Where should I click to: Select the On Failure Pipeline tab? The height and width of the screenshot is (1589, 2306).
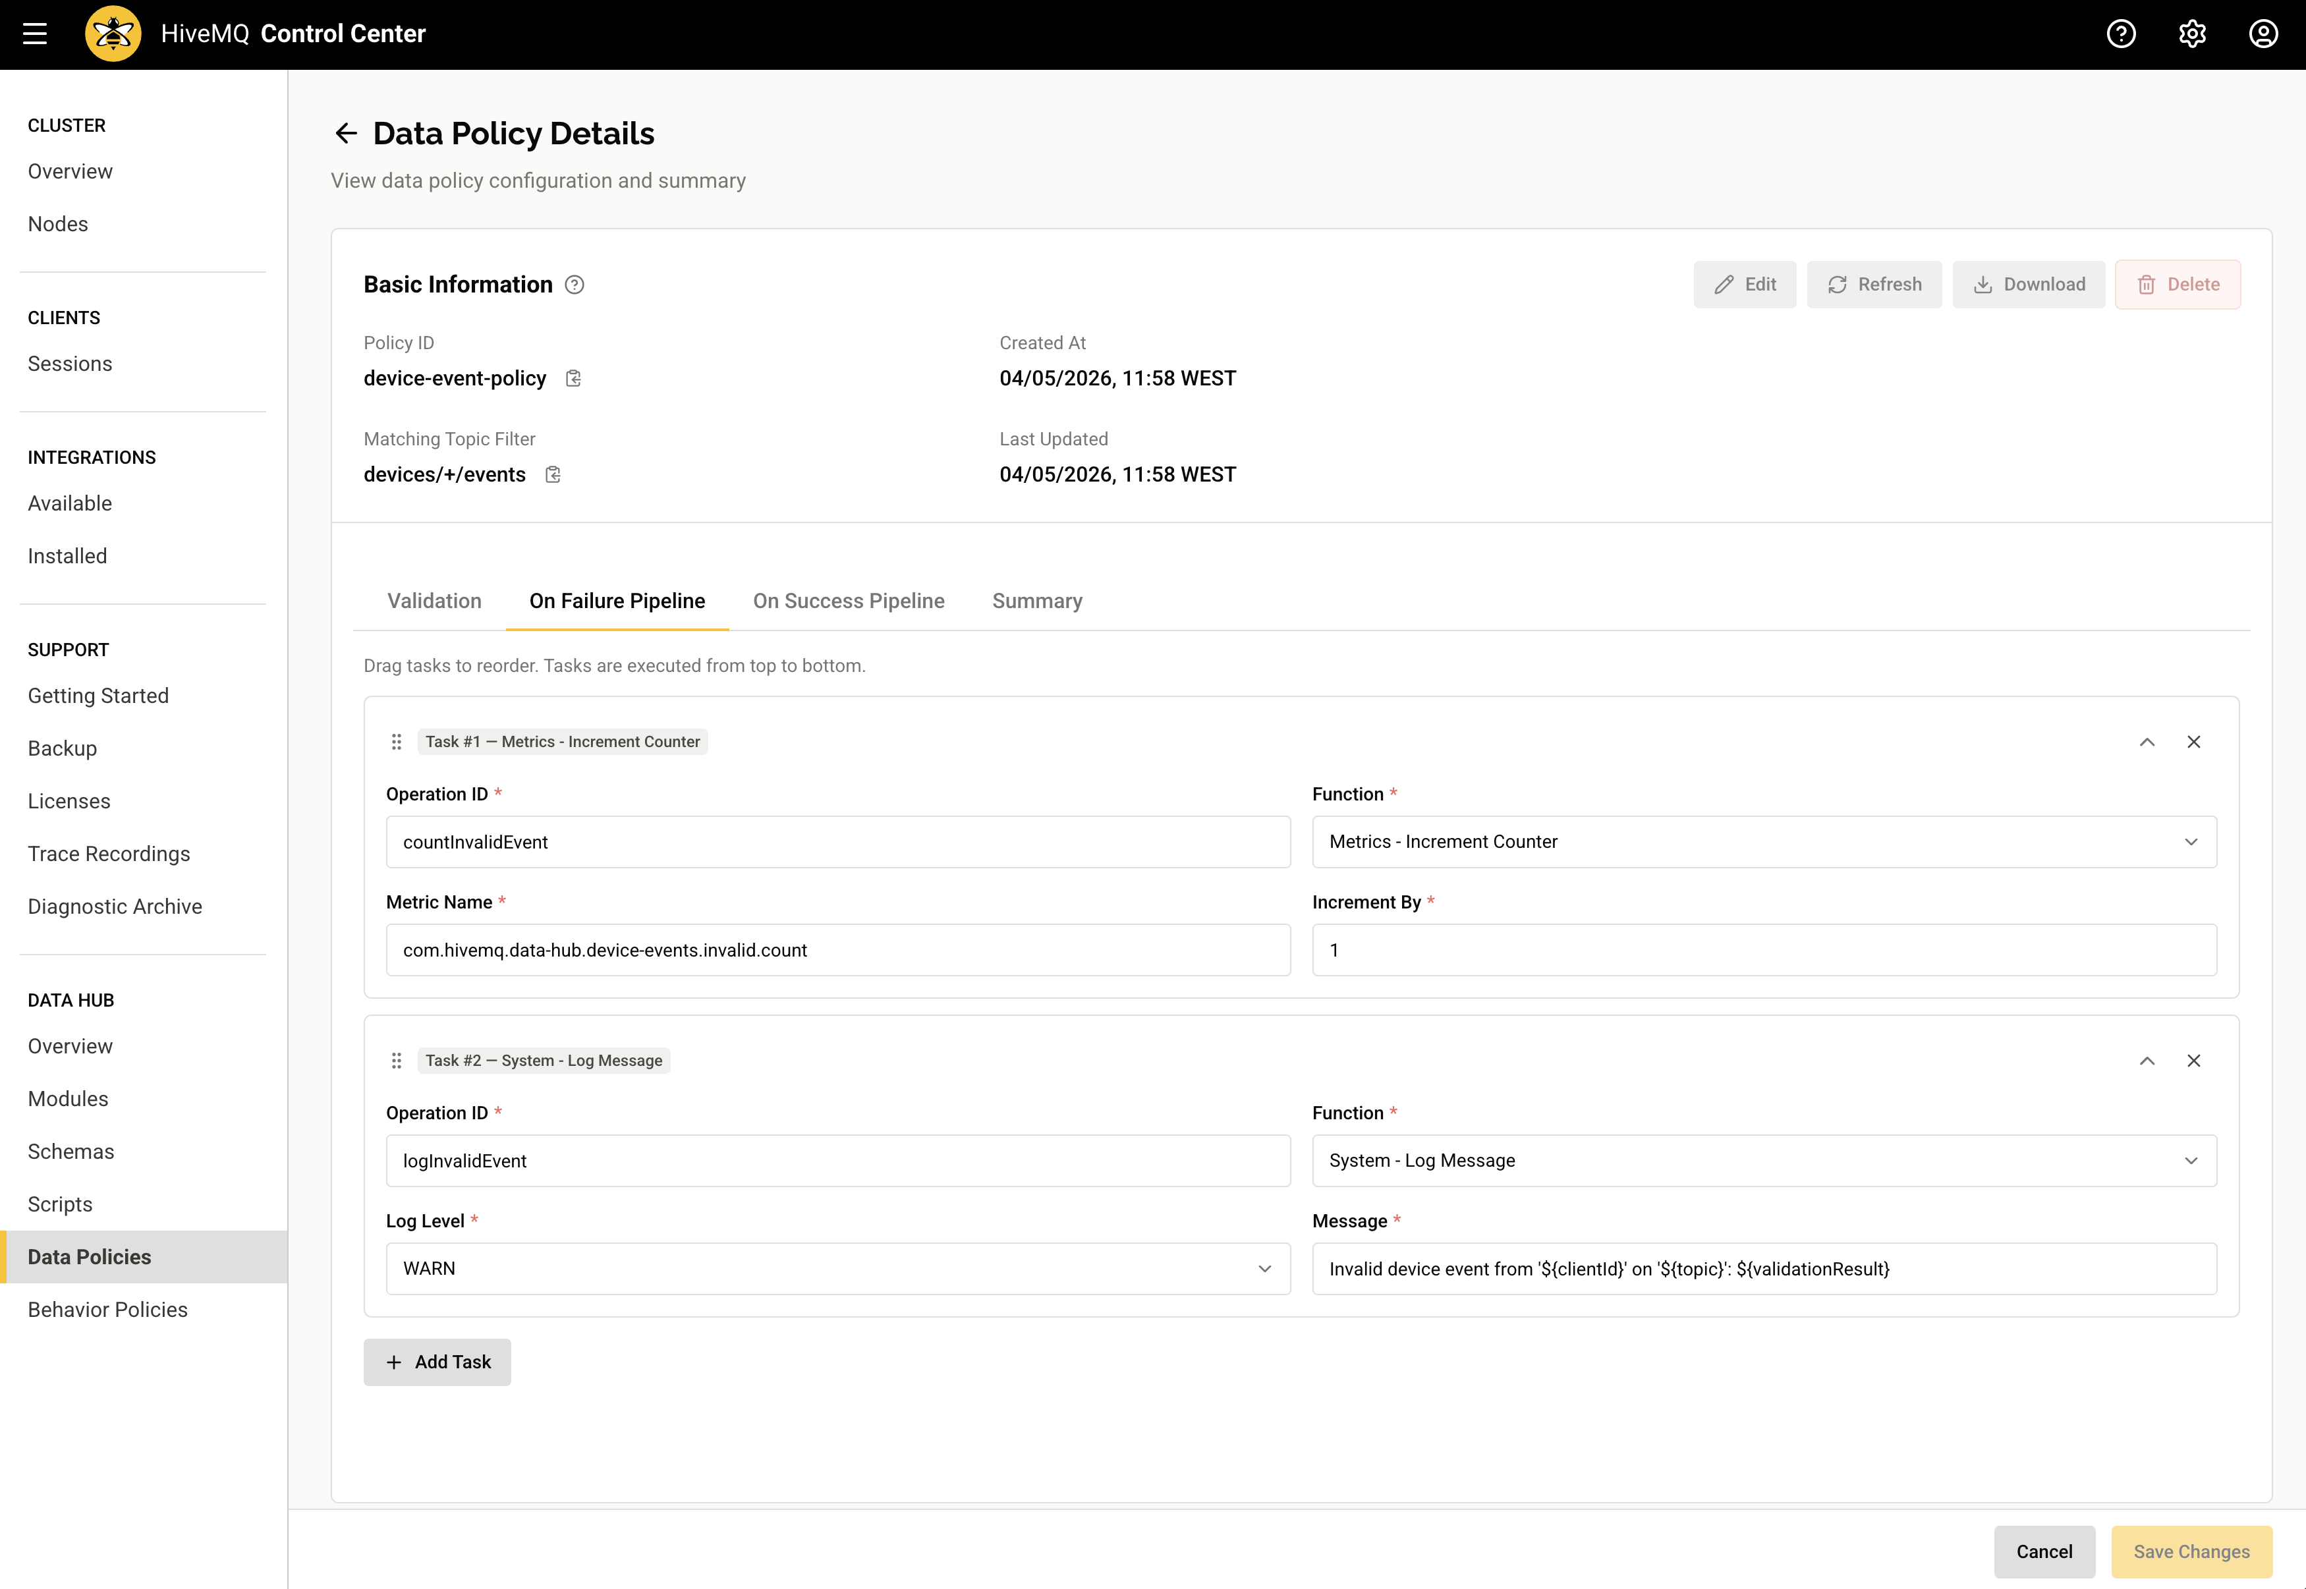coord(617,601)
